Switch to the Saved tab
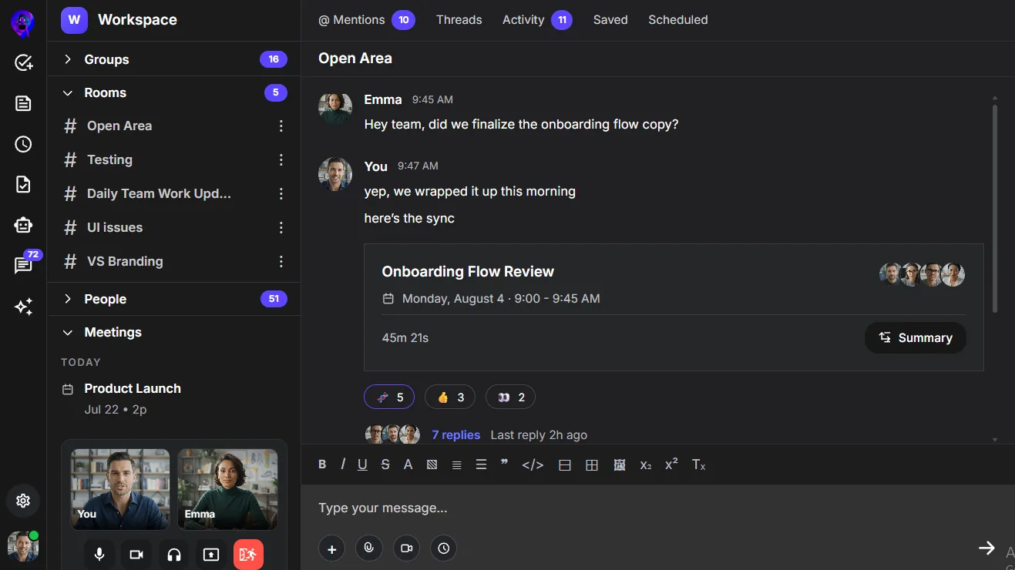Image resolution: width=1015 pixels, height=570 pixels. pos(610,20)
